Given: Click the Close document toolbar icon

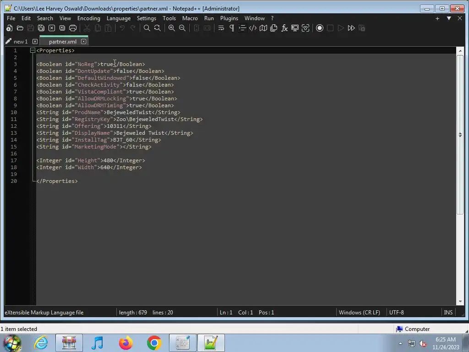Looking at the screenshot, I should (x=52, y=28).
